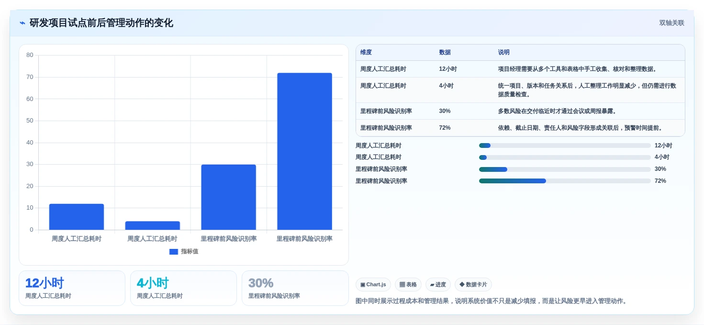Select the tallest chart bar reaching 72
Screen dimensions: 704x325
click(305, 151)
